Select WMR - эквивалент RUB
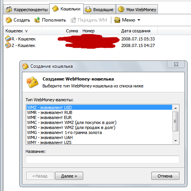 pyautogui.click(x=99, y=112)
